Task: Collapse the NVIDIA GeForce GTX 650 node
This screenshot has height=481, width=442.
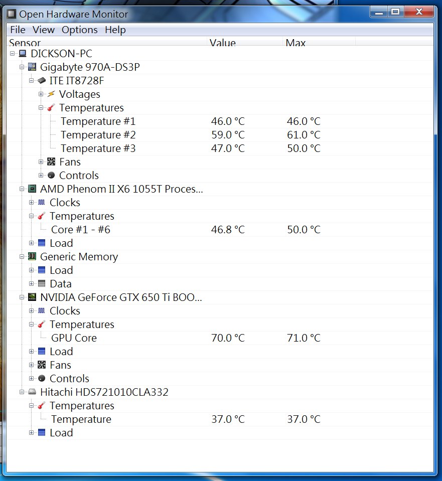Action: click(x=22, y=297)
